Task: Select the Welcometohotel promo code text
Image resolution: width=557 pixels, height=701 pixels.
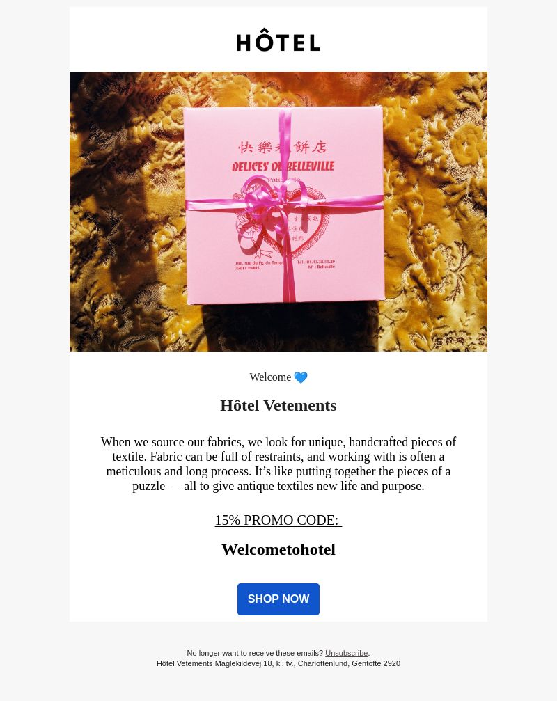Action: click(278, 549)
